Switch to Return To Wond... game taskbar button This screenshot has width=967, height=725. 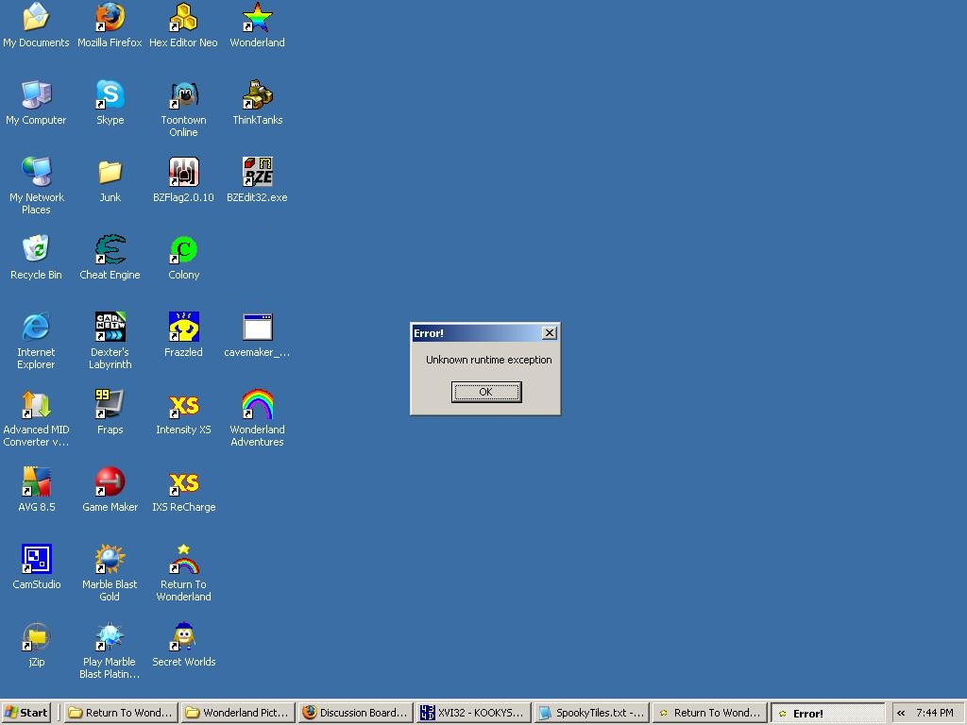click(710, 713)
